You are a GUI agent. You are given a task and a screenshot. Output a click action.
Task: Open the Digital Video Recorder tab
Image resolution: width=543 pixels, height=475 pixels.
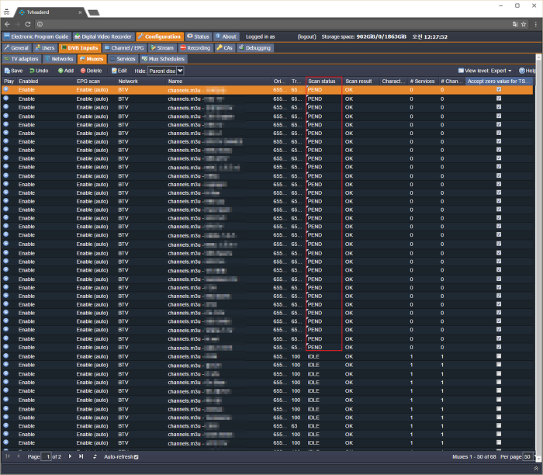point(103,36)
